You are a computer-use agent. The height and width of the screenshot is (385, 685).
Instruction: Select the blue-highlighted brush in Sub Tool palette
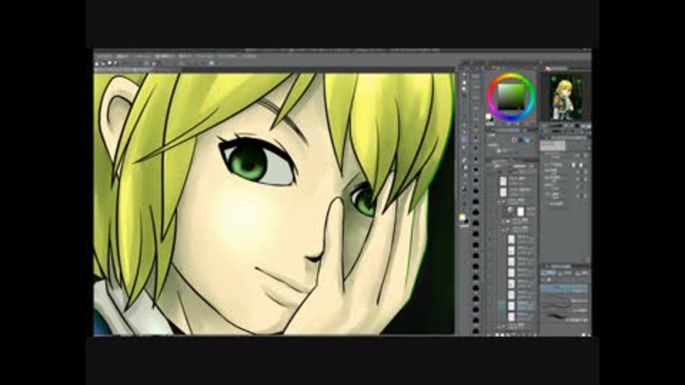564,289
